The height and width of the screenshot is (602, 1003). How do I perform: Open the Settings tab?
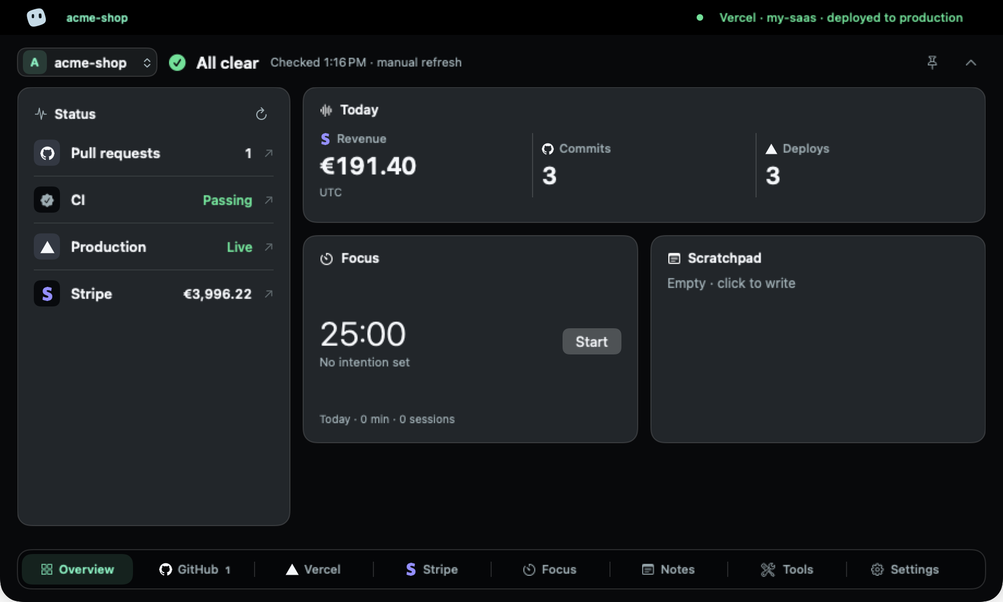click(x=905, y=569)
